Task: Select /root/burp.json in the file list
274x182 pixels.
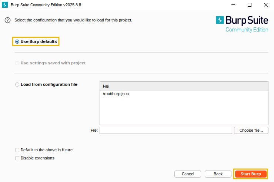Action: 116,94
